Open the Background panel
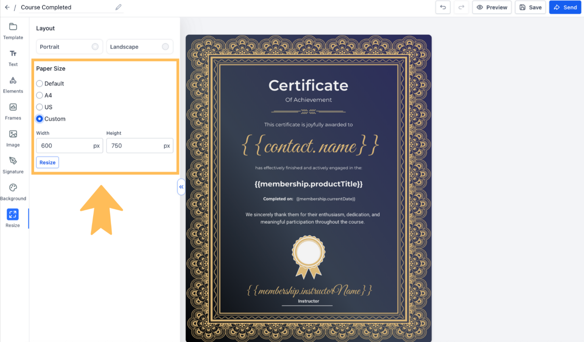This screenshot has width=584, height=342. coord(13,192)
